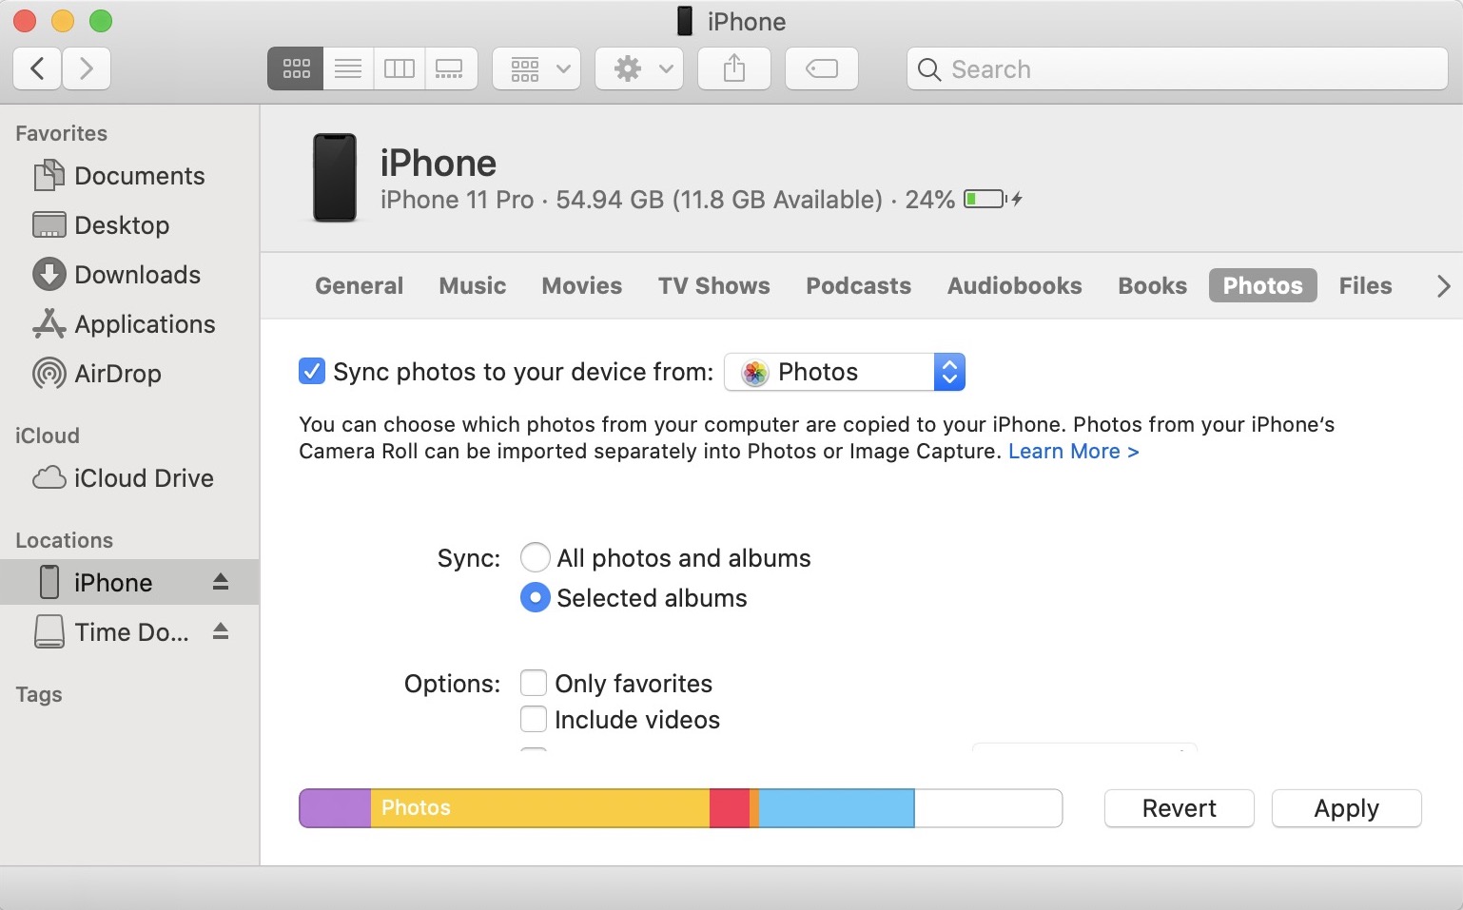1463x910 pixels.
Task: Open the group-by arrangement dropdown
Action: pyautogui.click(x=536, y=68)
